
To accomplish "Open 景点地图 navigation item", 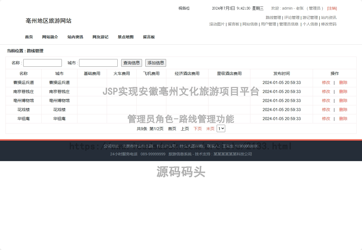I will [x=126, y=37].
